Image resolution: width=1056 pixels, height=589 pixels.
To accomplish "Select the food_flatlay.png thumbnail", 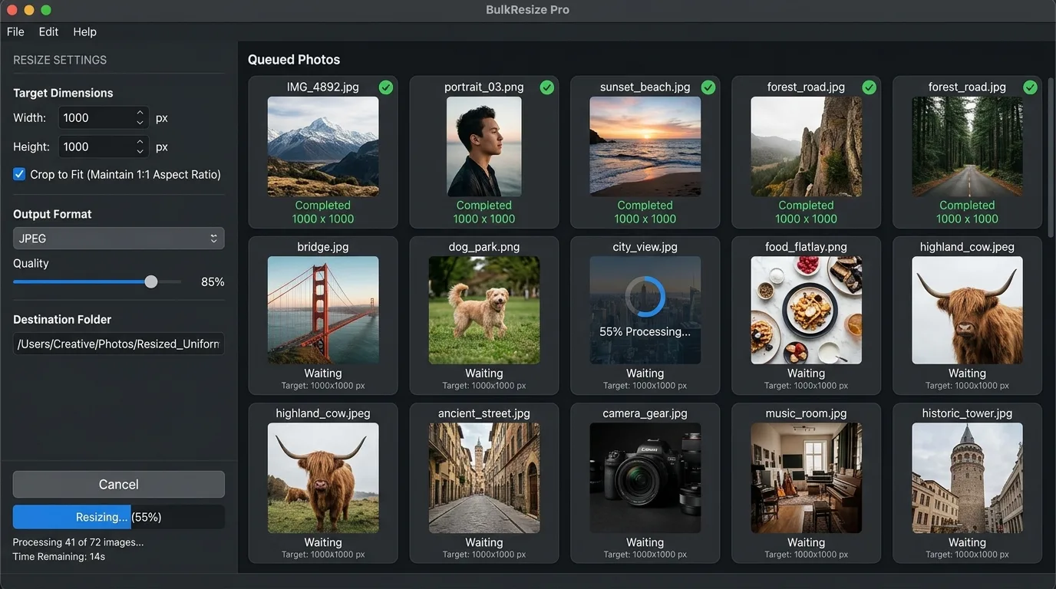I will [x=806, y=310].
